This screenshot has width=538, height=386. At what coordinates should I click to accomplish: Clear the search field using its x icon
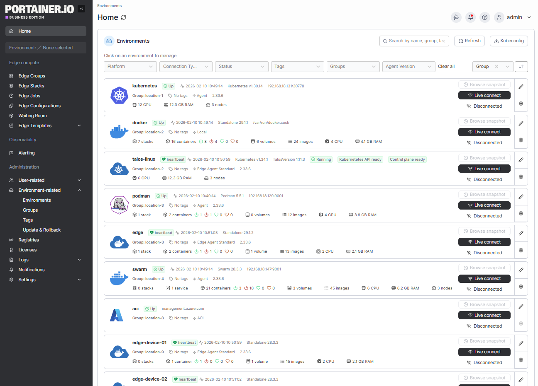pos(443,41)
